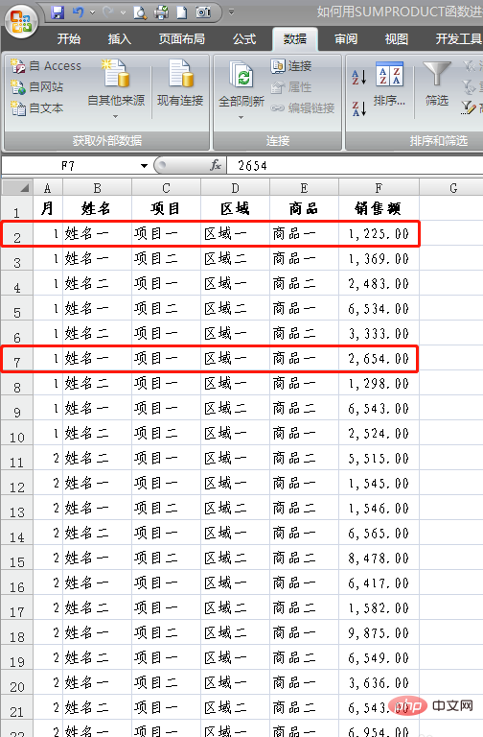Image resolution: width=483 pixels, height=737 pixels.
Task: Open the Office button menu
Action: [21, 22]
